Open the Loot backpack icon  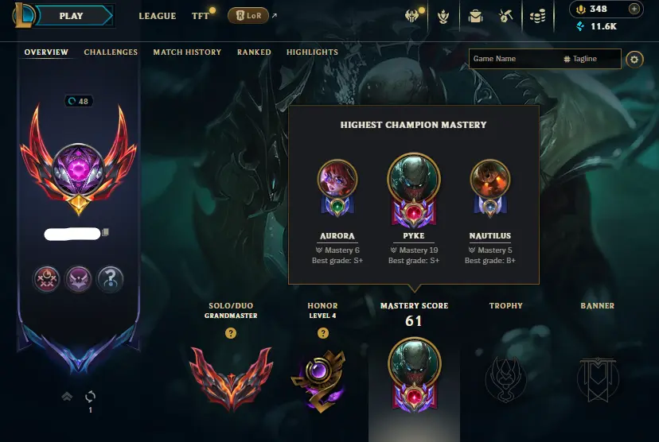tap(475, 17)
